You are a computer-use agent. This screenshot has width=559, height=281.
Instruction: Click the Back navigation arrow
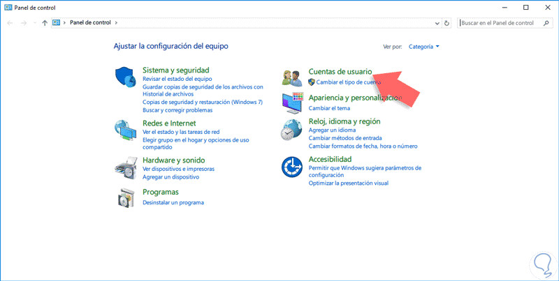(x=10, y=23)
